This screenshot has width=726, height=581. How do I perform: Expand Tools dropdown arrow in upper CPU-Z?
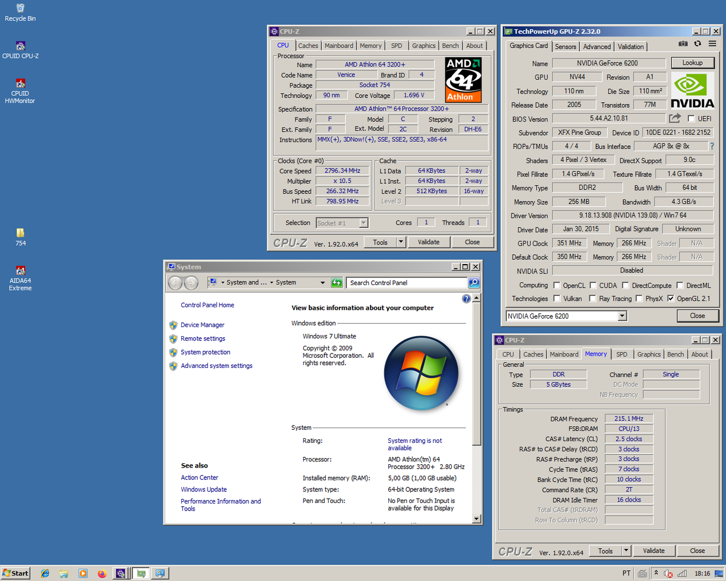coord(401,242)
